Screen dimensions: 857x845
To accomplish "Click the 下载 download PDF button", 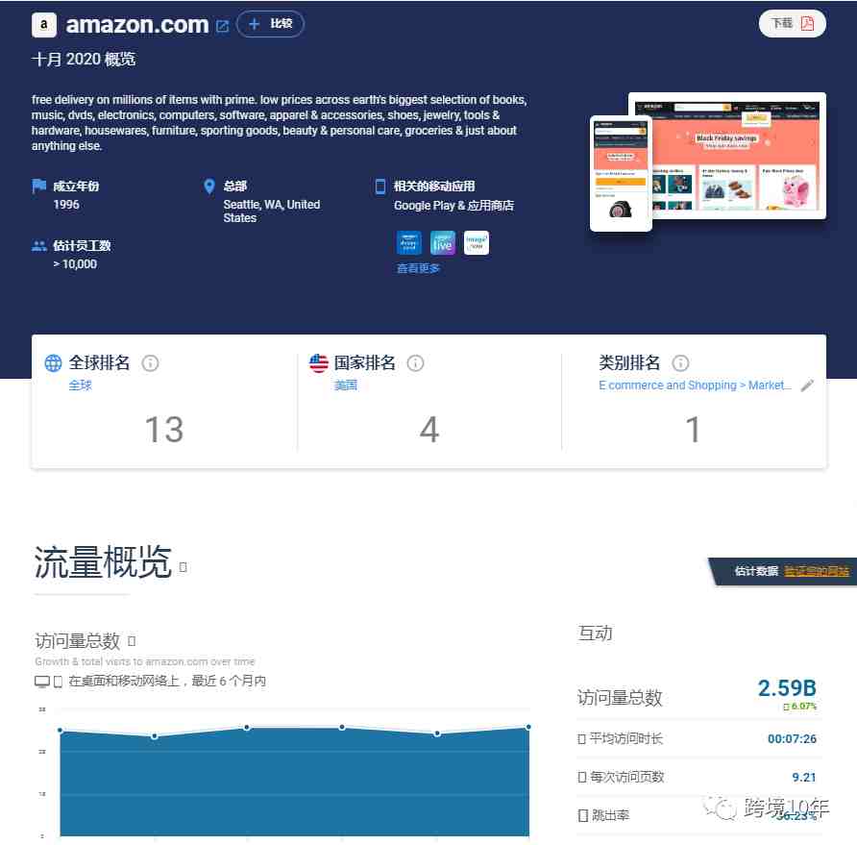I will point(792,23).
